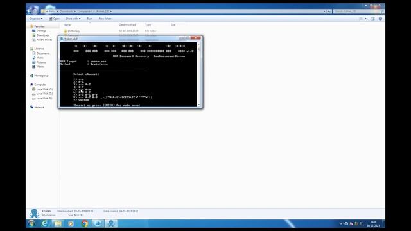Open Local Disk (E:)
The height and width of the screenshot is (231, 411).
tap(44, 98)
